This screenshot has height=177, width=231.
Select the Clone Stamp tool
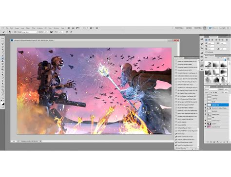2,61
